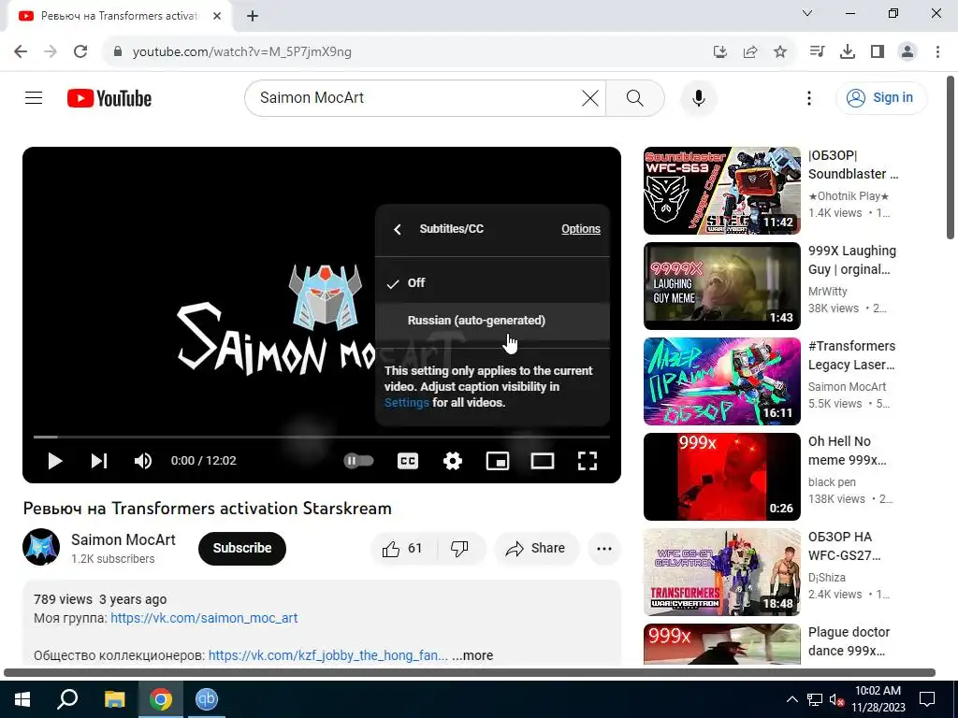Open File Explorer from the taskbar
Screen dimensions: 958x718
(114, 699)
